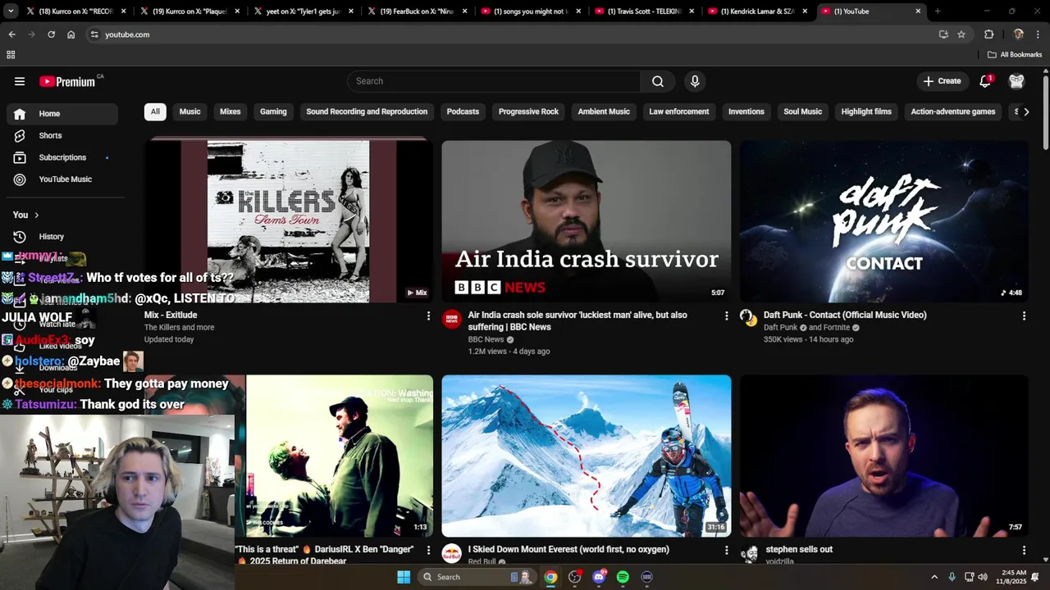Select the Inventions chip

[746, 111]
